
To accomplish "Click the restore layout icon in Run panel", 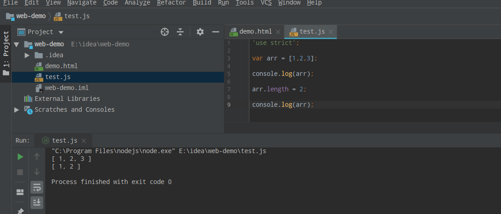I will [20, 192].
